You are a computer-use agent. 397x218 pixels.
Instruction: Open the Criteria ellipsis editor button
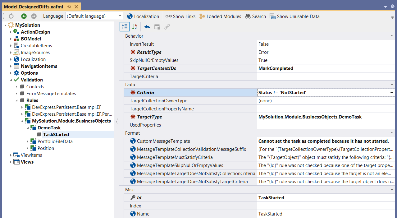pyautogui.click(x=391, y=93)
